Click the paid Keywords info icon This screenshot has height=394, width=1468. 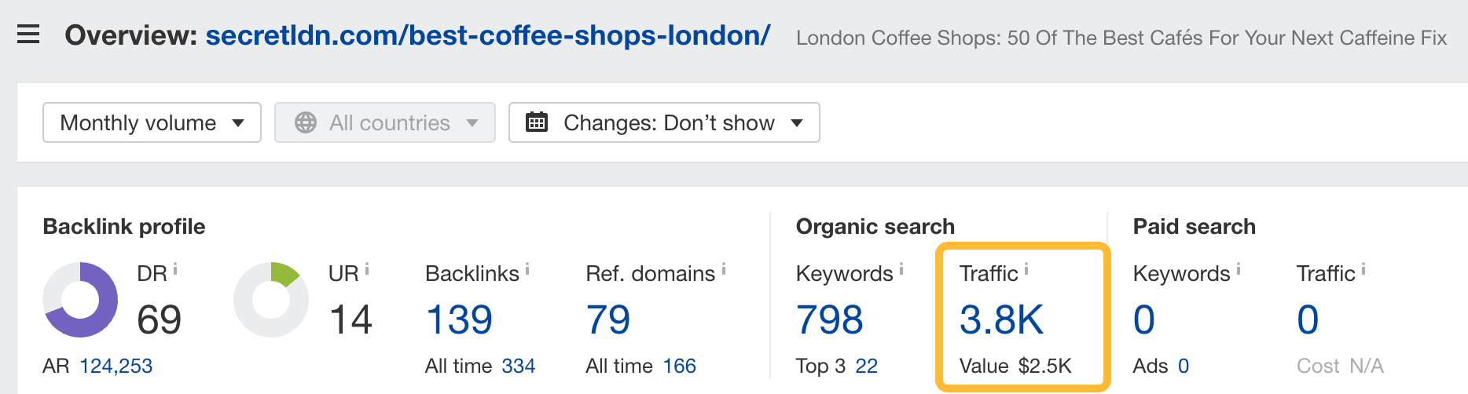coord(1239,269)
